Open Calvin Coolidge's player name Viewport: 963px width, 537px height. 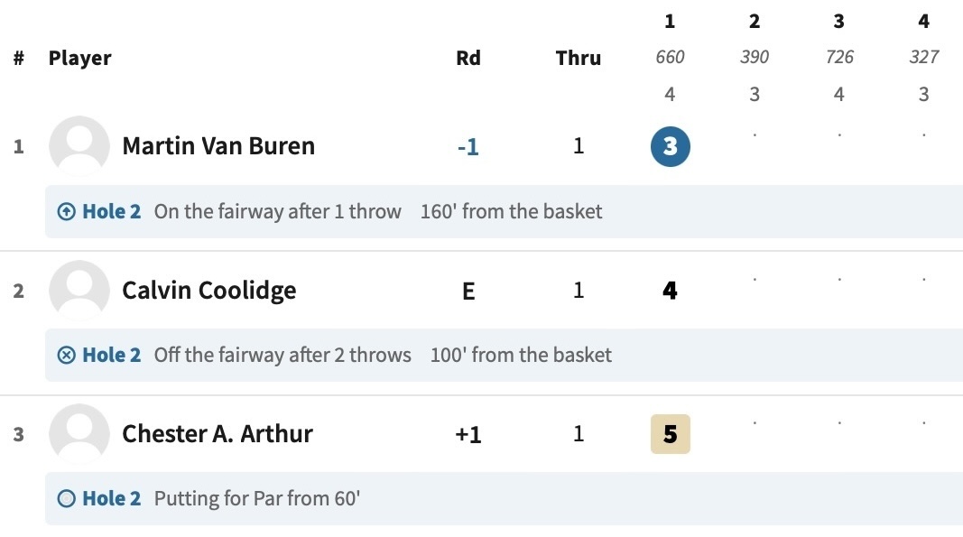[x=208, y=291]
